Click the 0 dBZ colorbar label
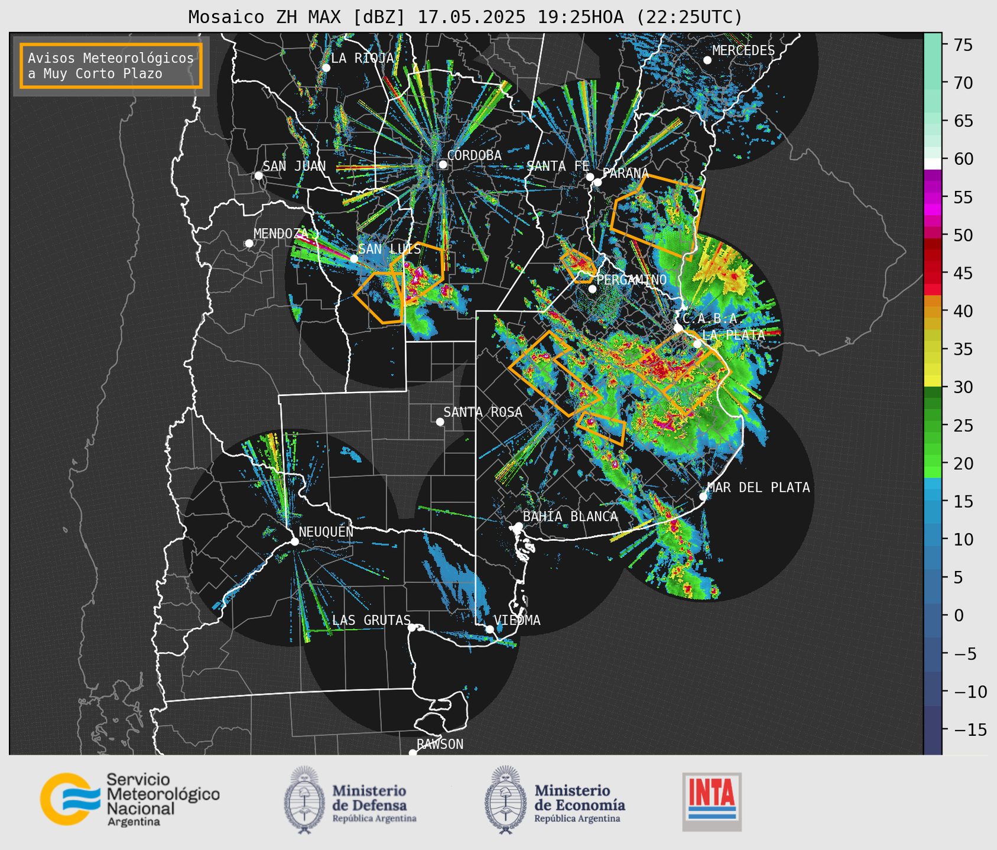The height and width of the screenshot is (850, 997). click(x=959, y=616)
